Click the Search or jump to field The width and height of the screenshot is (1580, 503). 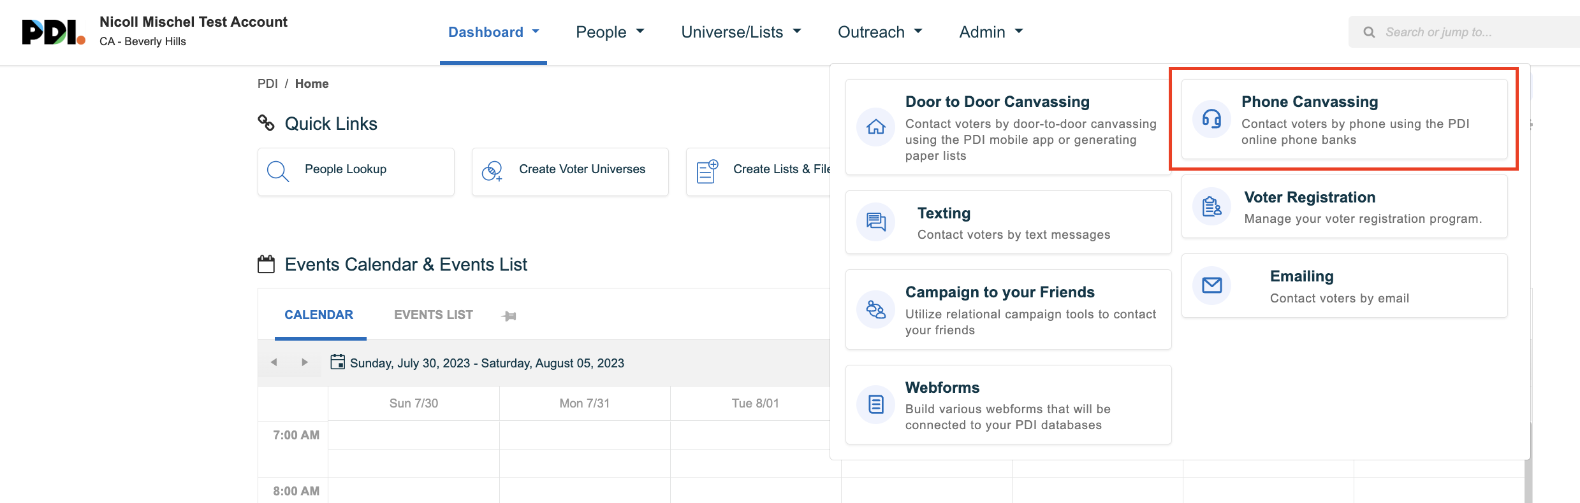click(x=1464, y=32)
